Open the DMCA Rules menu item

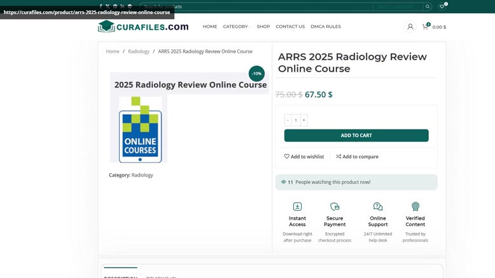pyautogui.click(x=326, y=27)
